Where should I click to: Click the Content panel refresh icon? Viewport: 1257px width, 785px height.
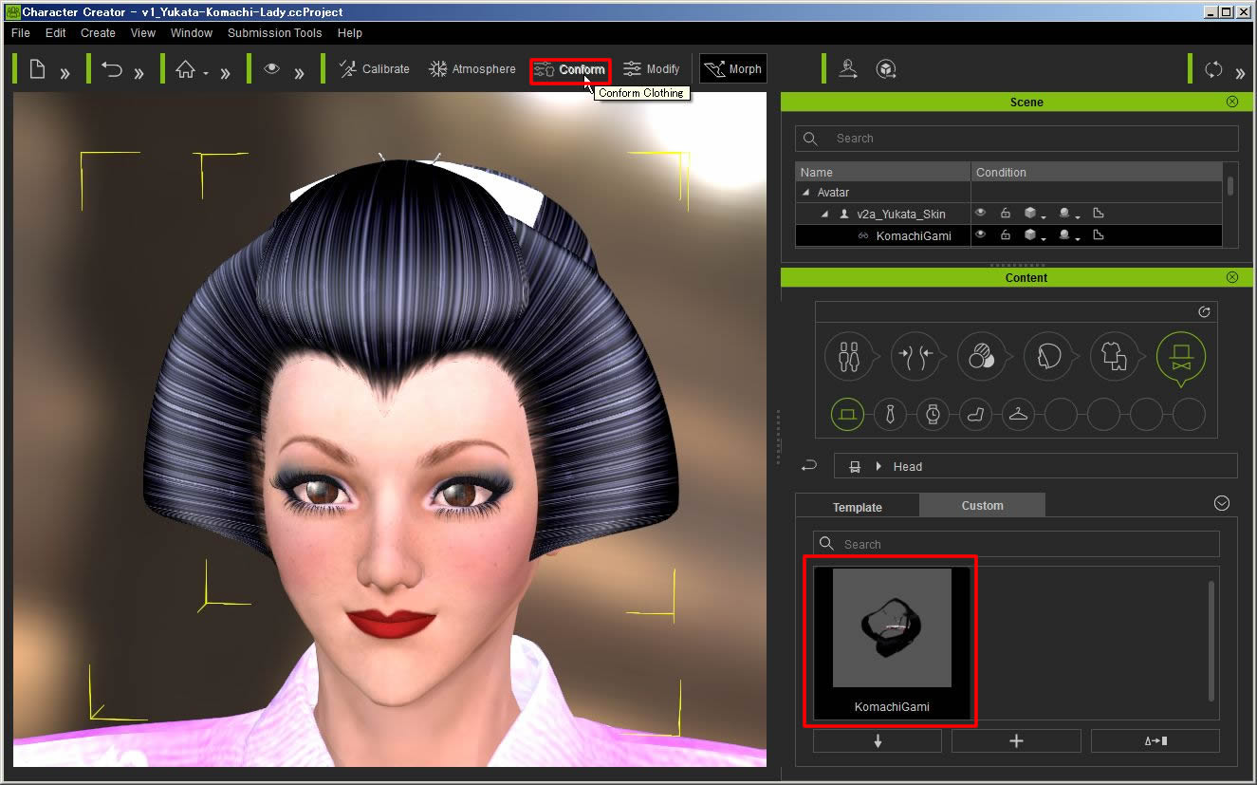coord(1204,312)
